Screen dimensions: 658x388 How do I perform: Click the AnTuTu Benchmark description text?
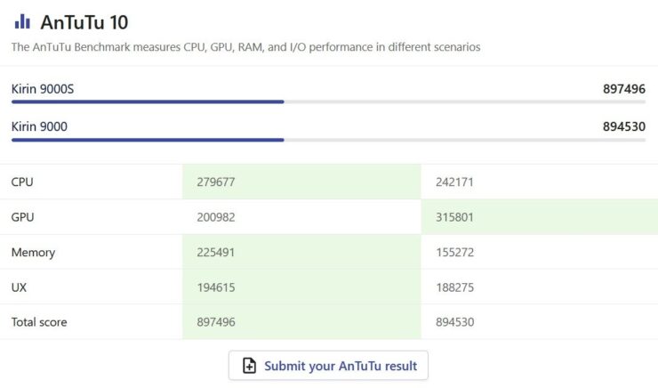(246, 47)
